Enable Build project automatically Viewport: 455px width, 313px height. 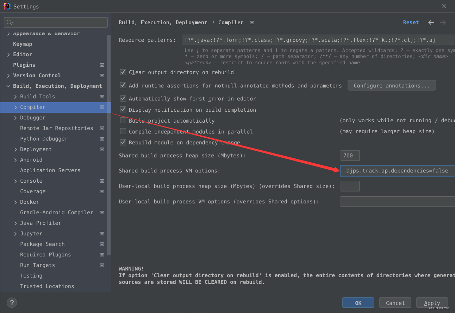tap(123, 120)
